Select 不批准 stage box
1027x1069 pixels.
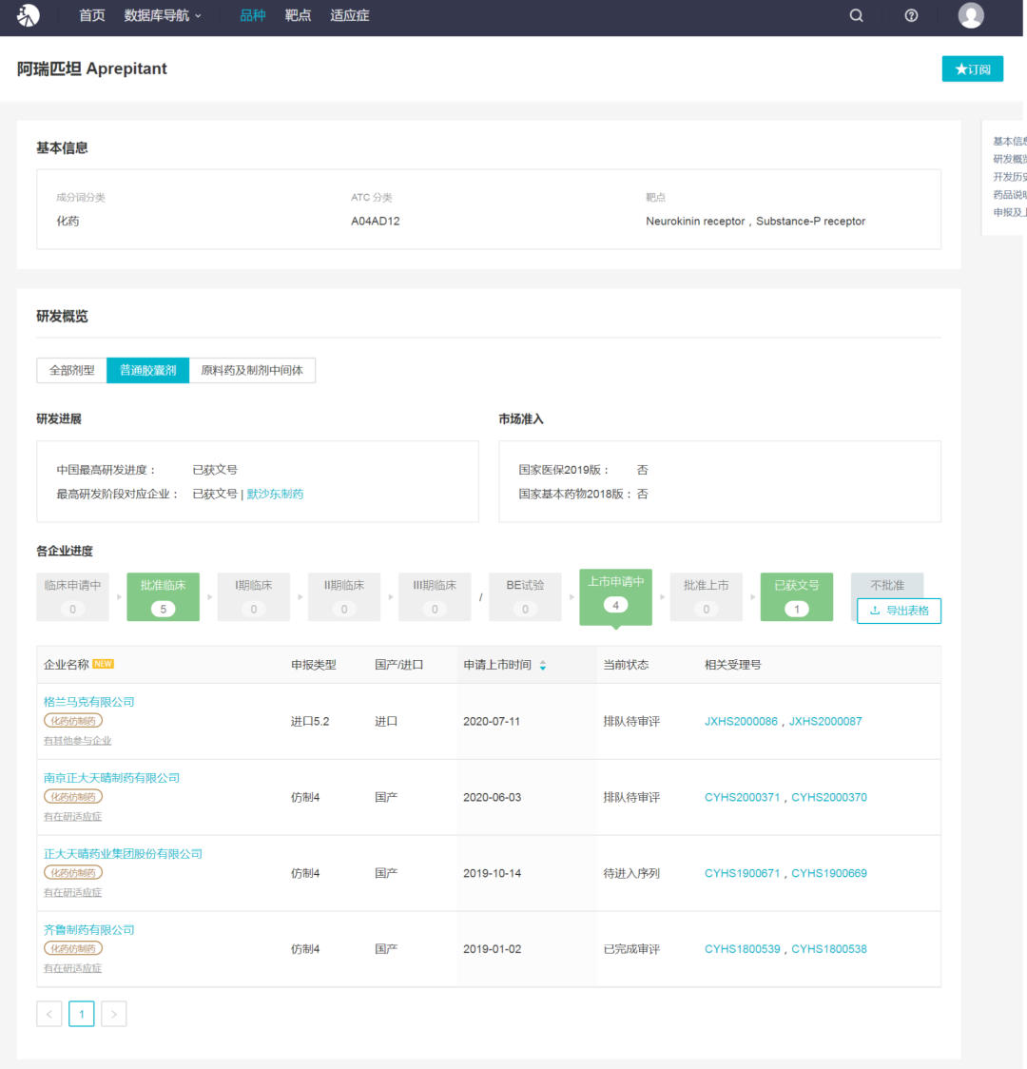pyautogui.click(x=887, y=585)
